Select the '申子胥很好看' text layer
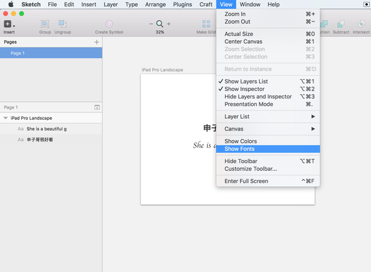This screenshot has height=272, width=371. (51, 140)
